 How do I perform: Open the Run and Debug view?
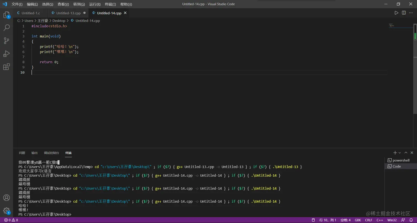pos(6,54)
